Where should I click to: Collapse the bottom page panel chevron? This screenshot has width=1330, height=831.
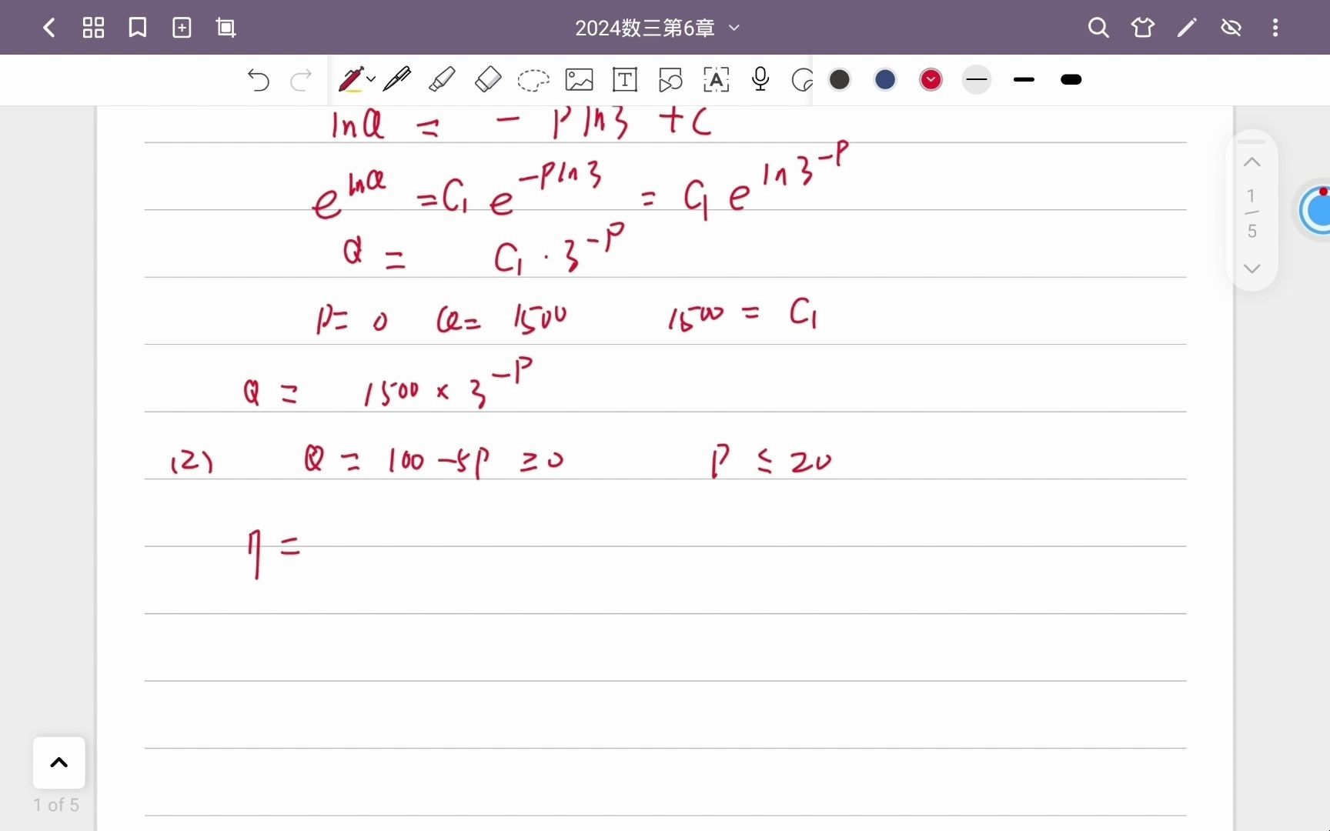pyautogui.click(x=58, y=763)
